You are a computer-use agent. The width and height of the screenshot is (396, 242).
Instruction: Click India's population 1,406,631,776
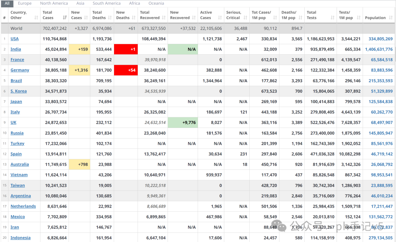coord(379,49)
